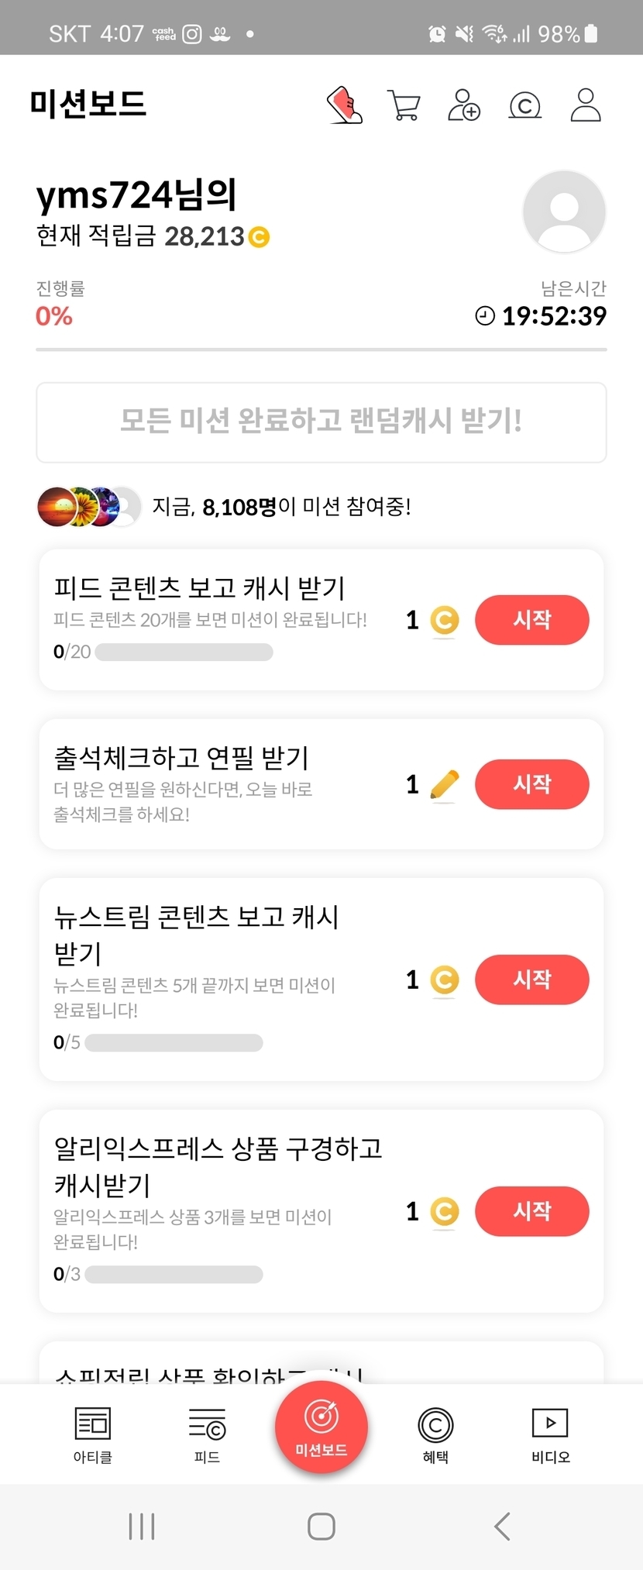Open the 혜택 benefits tab
The width and height of the screenshot is (643, 1570).
[x=435, y=1435]
